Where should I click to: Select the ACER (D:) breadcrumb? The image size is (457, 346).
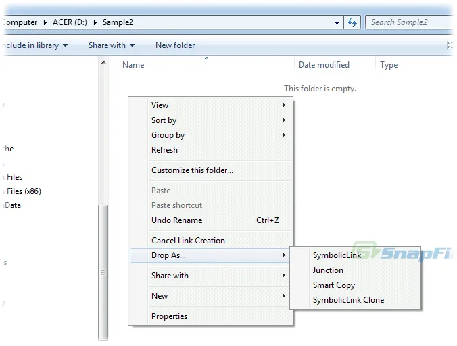70,22
